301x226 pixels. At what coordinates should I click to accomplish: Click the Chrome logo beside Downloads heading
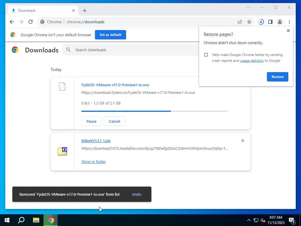click(15, 50)
